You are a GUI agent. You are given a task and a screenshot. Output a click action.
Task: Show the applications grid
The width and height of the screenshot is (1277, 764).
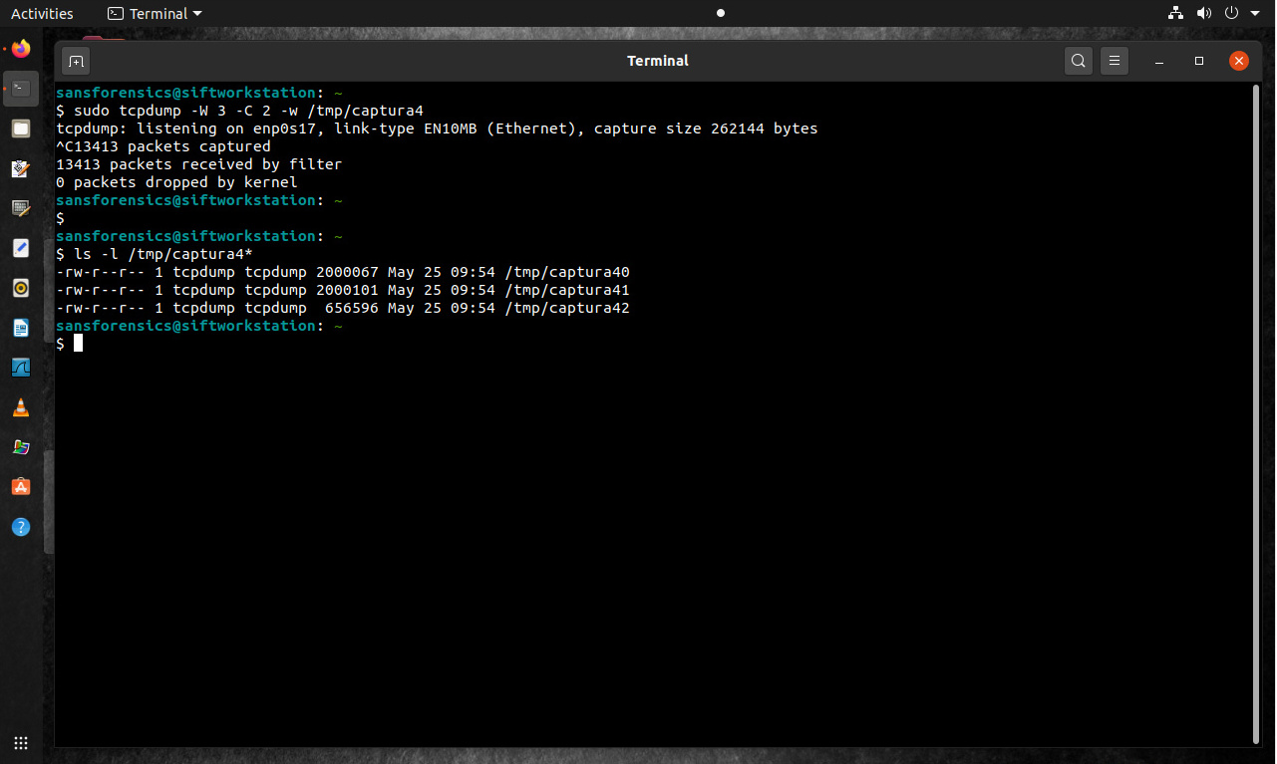point(21,743)
